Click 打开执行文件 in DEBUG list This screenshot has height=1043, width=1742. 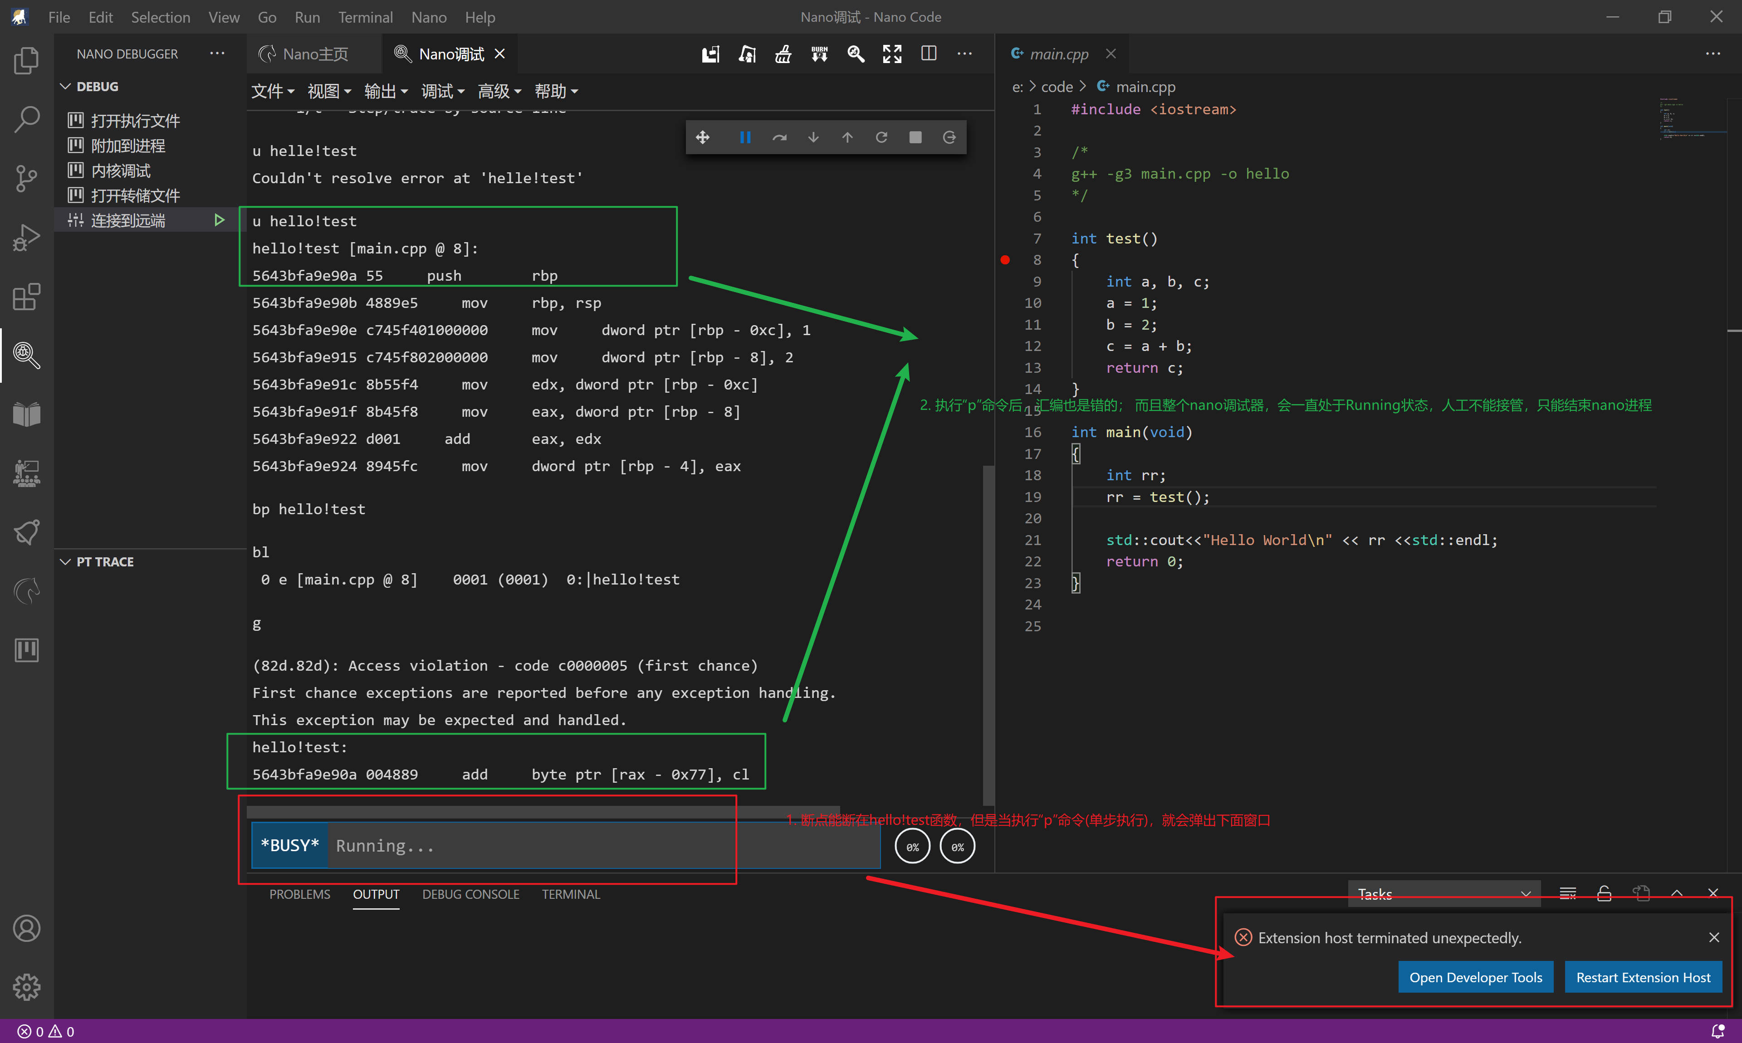135,121
